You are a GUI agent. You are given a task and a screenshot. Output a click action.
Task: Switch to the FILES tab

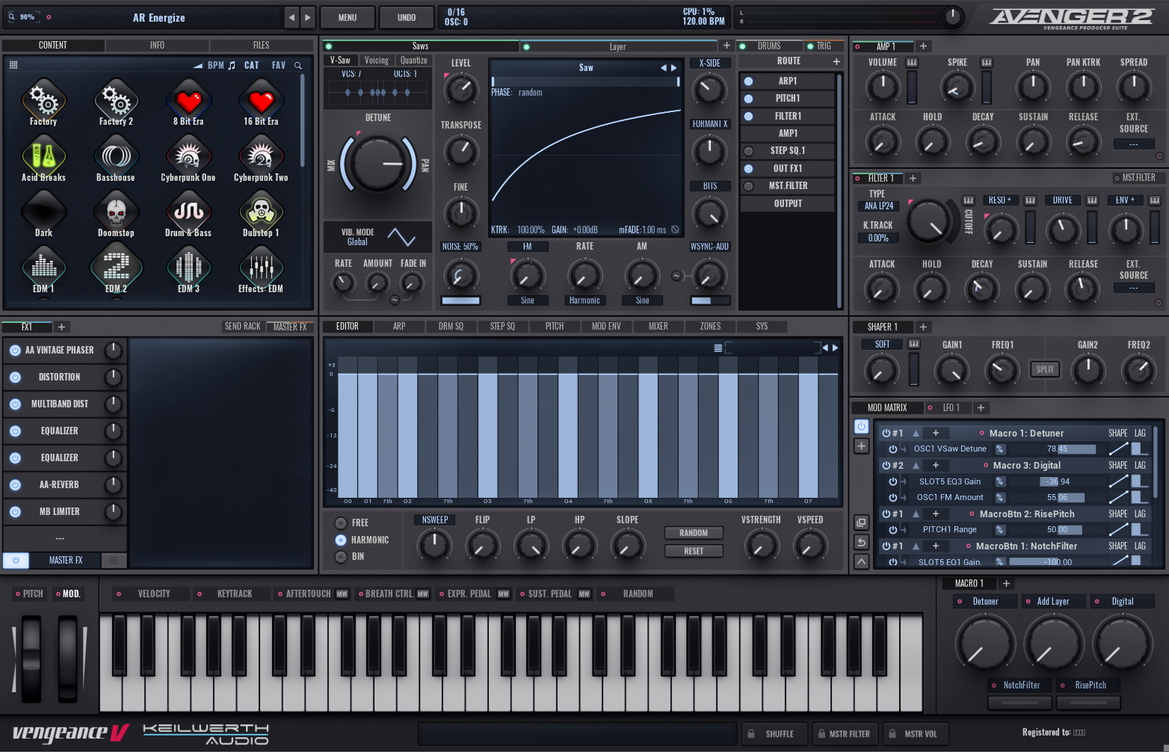point(262,46)
